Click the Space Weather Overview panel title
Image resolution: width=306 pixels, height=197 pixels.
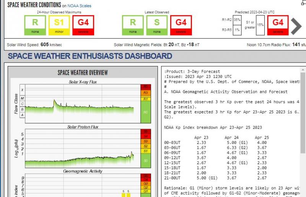(x=83, y=73)
